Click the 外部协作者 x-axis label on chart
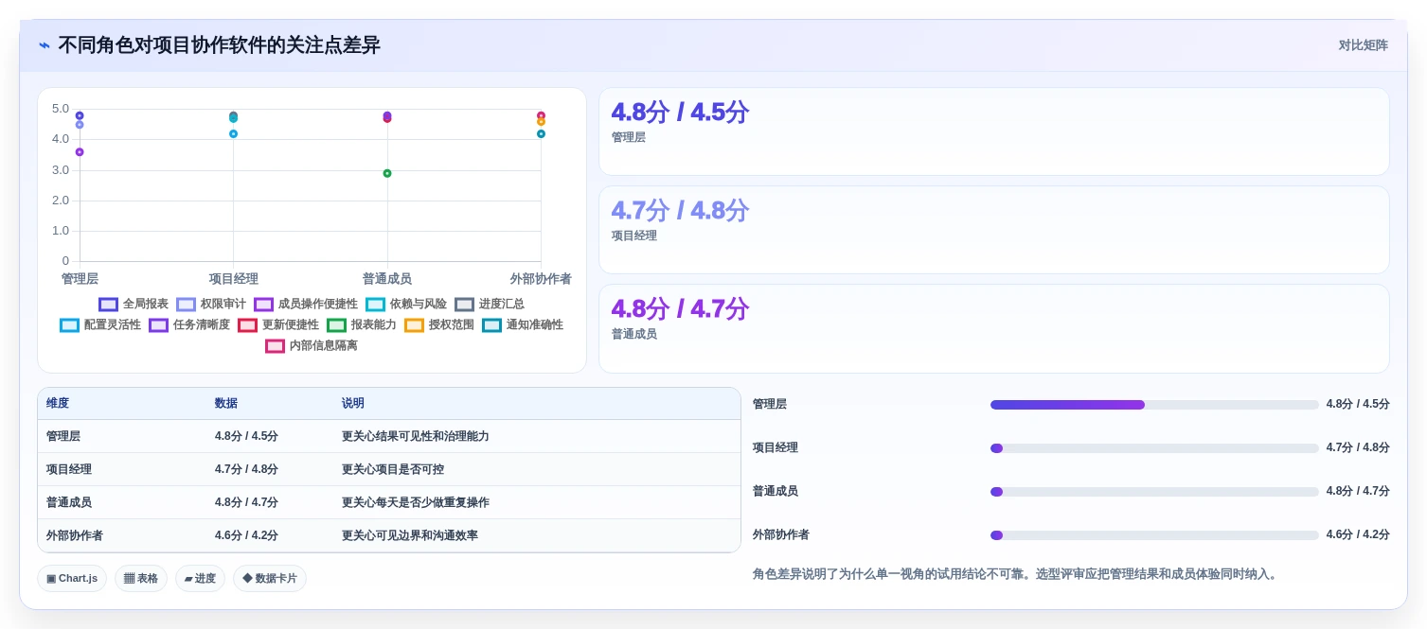This screenshot has width=1427, height=629. (541, 280)
